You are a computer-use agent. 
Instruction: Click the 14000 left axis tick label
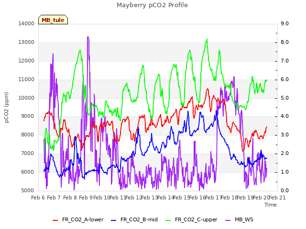click(26, 23)
